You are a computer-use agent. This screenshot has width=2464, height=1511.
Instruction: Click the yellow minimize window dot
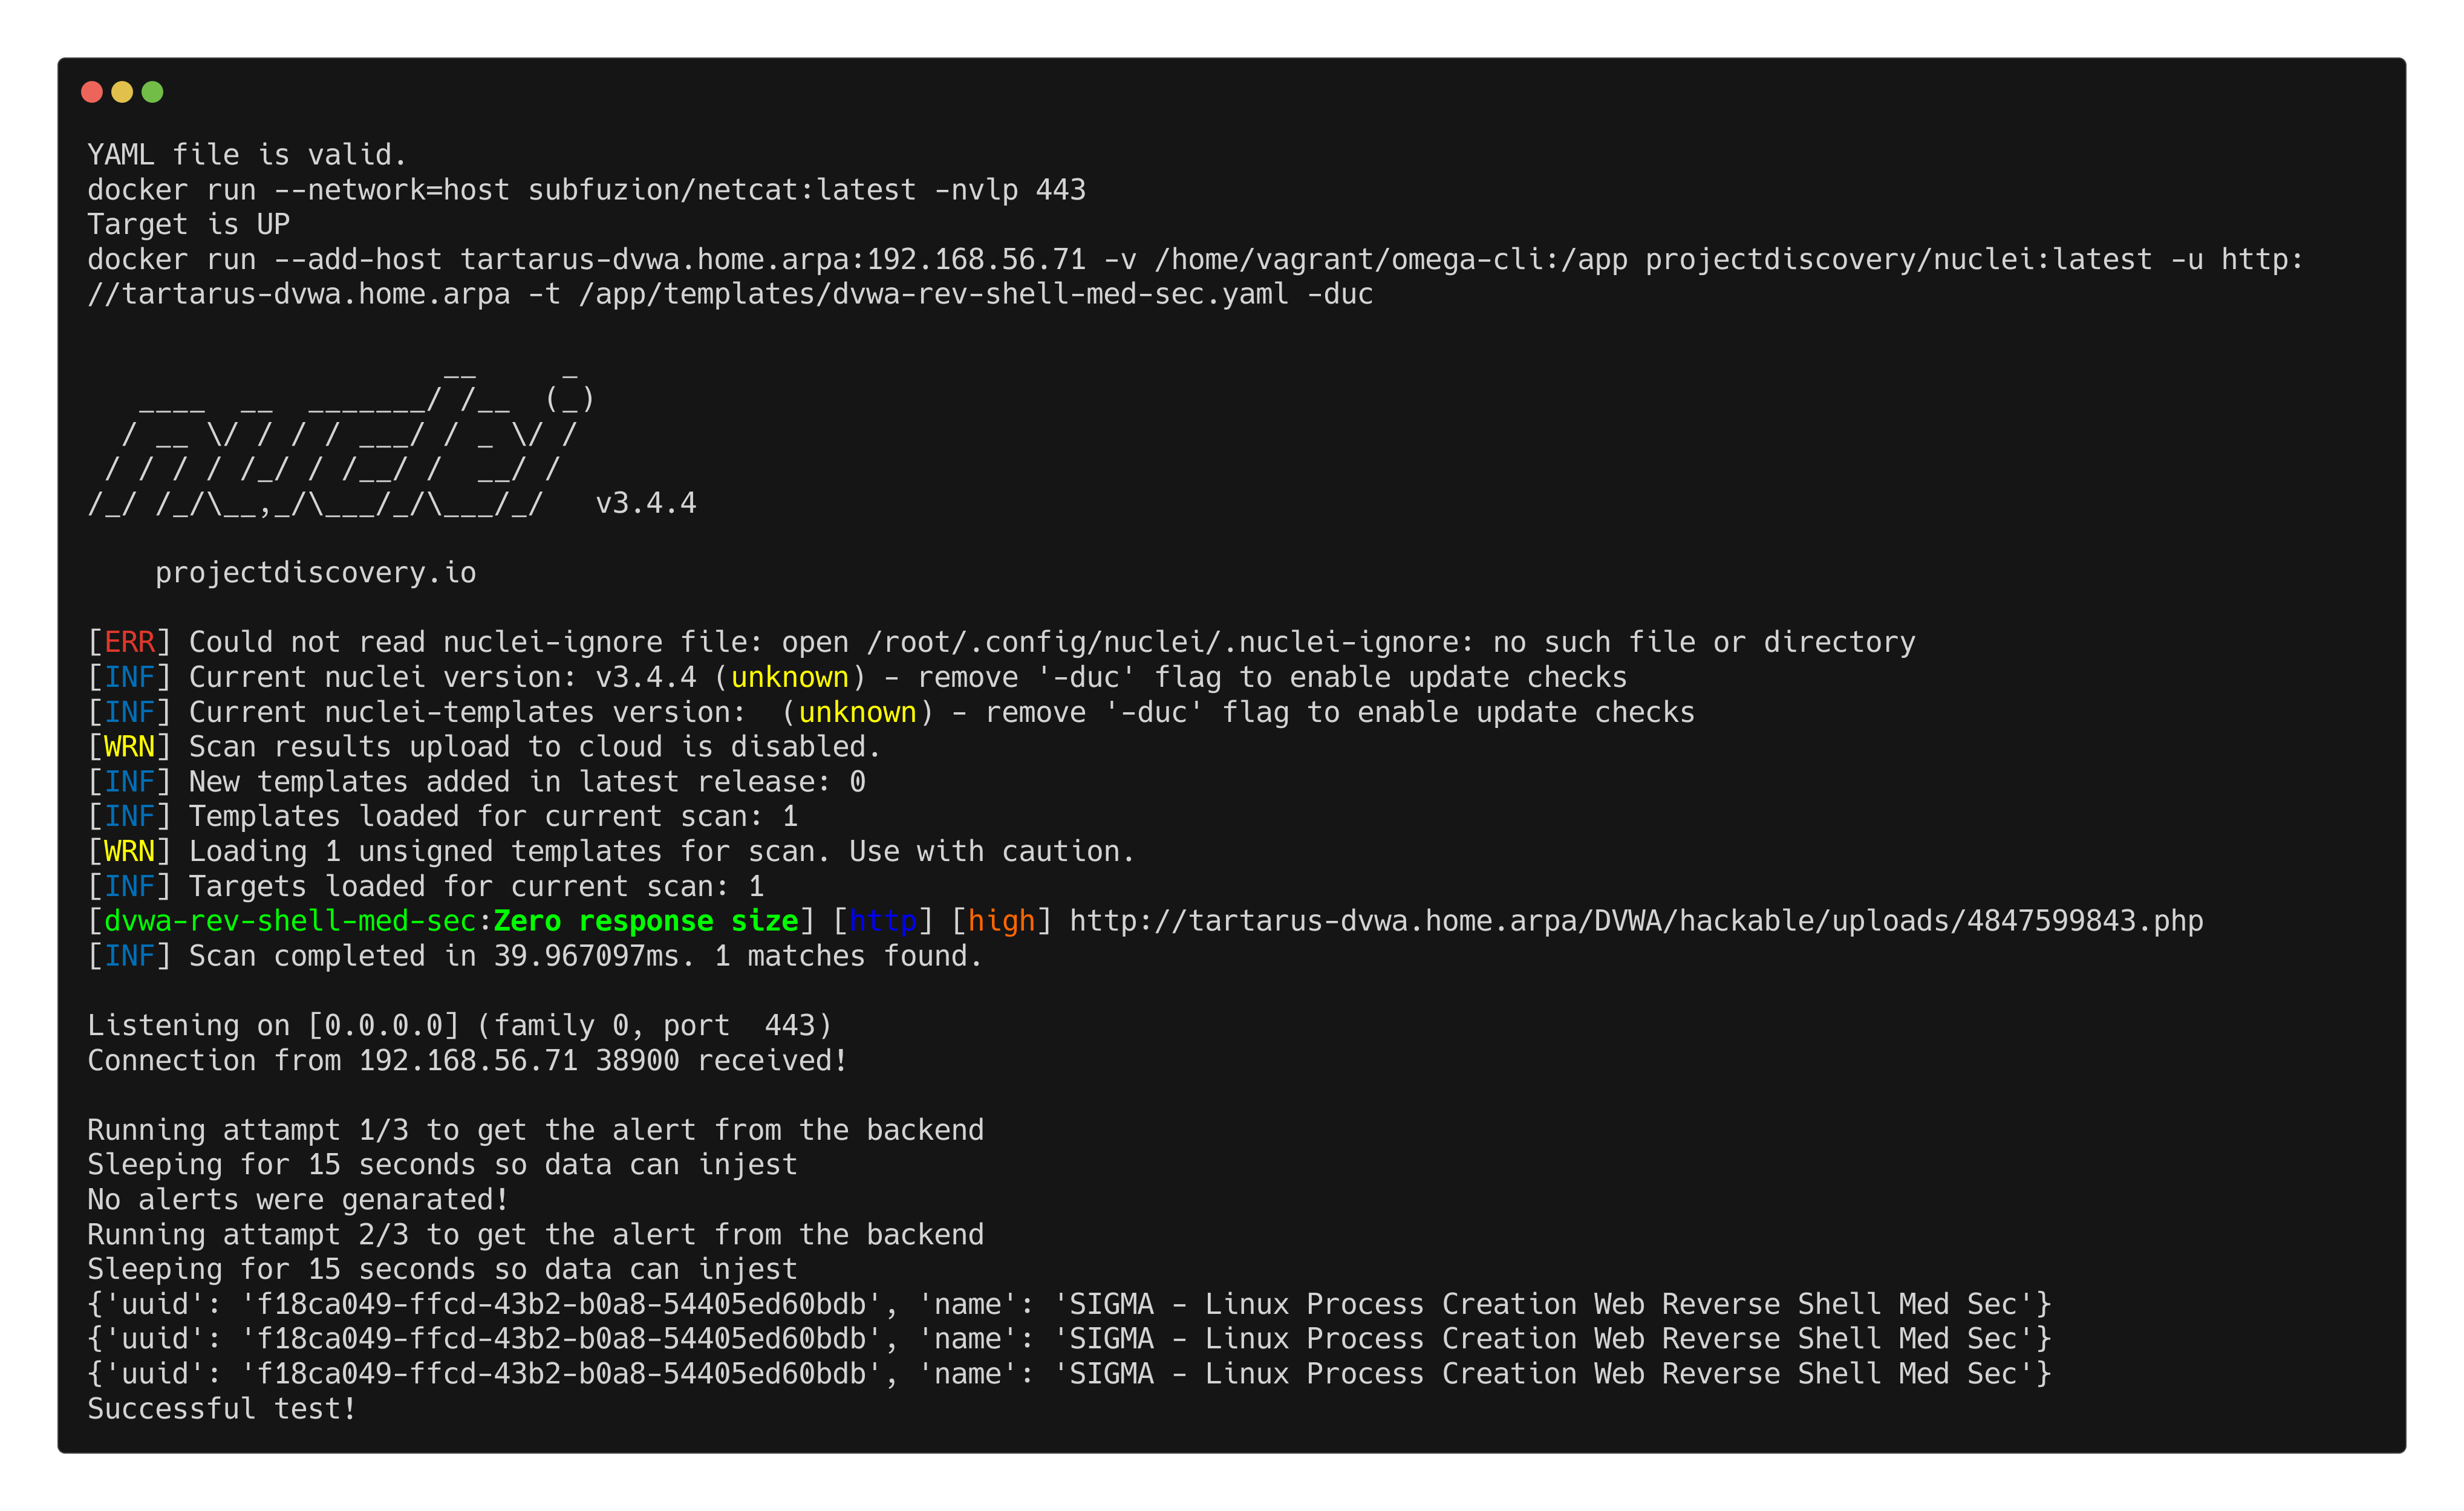pos(122,92)
